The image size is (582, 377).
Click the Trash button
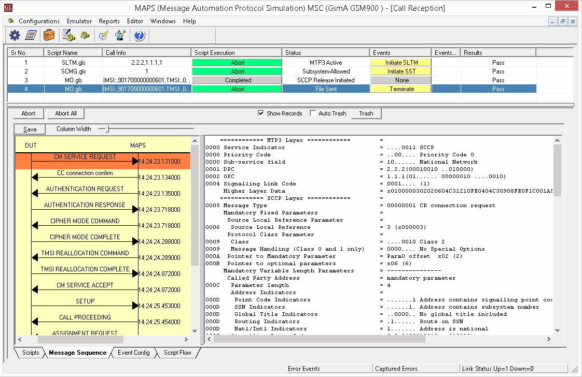click(366, 113)
